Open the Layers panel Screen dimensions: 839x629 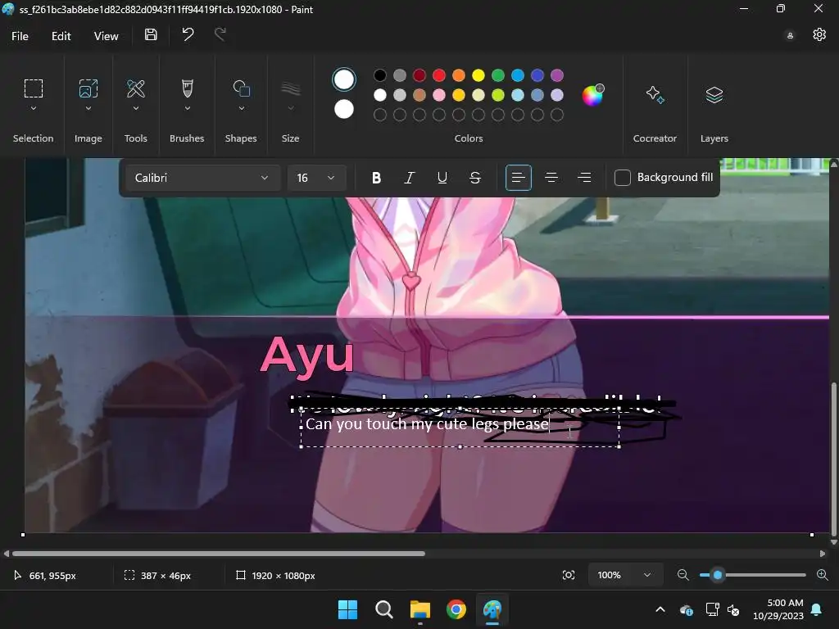714,95
